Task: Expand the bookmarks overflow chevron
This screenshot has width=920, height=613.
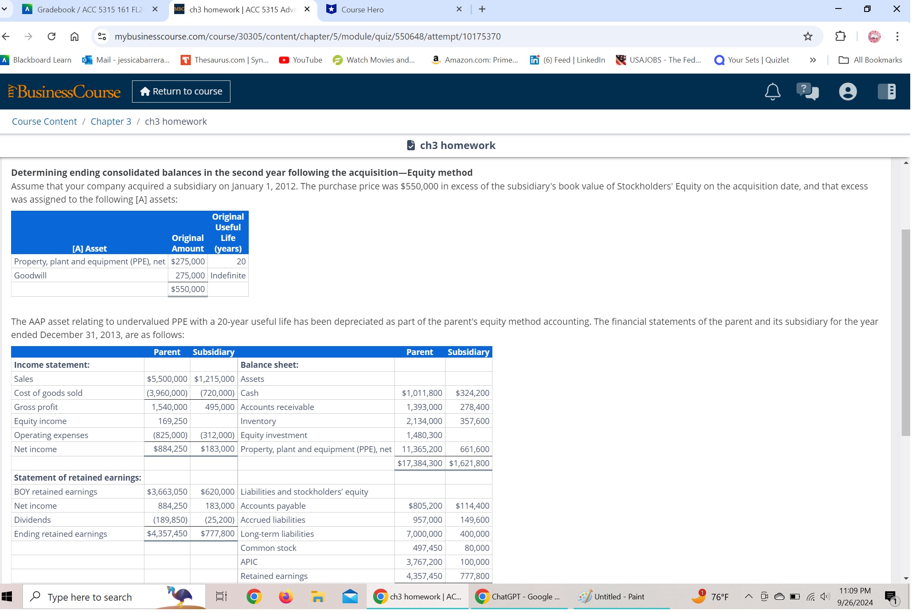Action: pyautogui.click(x=813, y=60)
